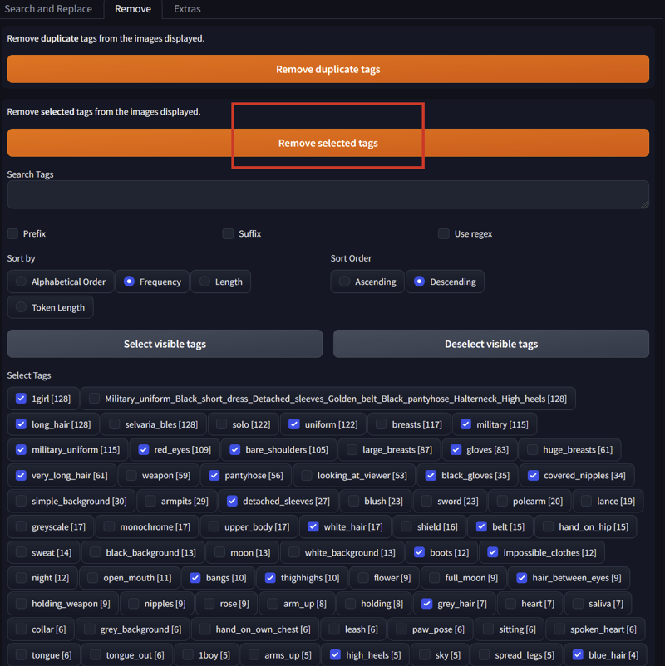Check the upper_body [17] tag
The width and height of the screenshot is (665, 666).
coord(214,526)
